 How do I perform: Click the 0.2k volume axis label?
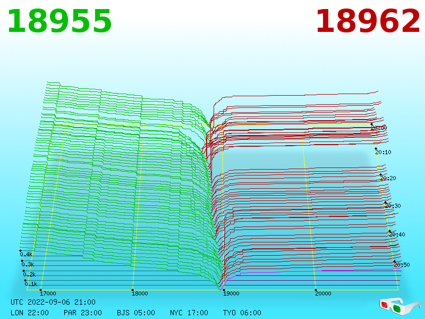(x=30, y=274)
